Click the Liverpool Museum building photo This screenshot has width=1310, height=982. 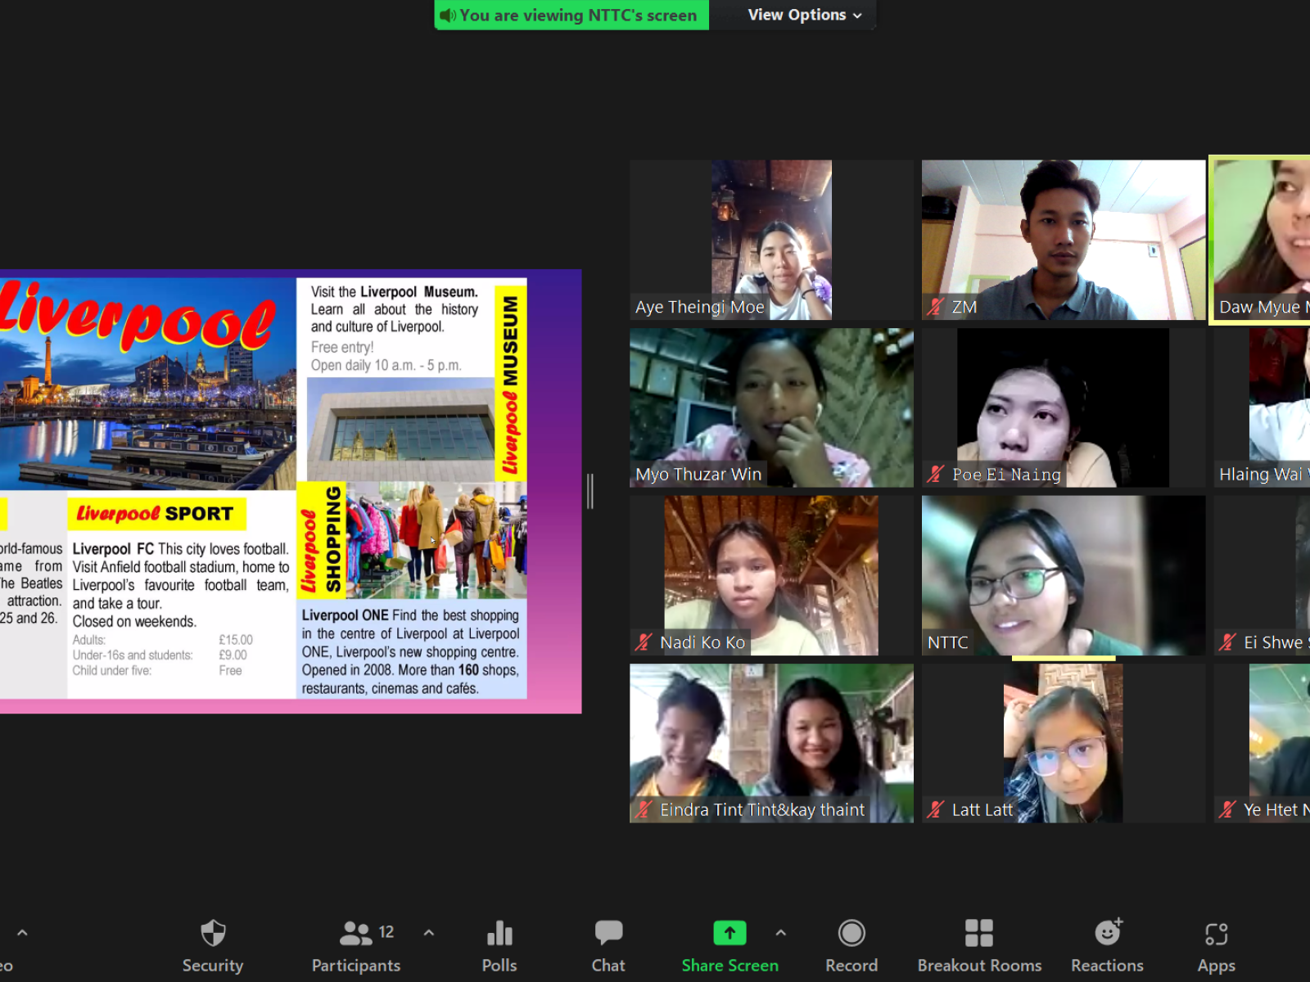[401, 429]
